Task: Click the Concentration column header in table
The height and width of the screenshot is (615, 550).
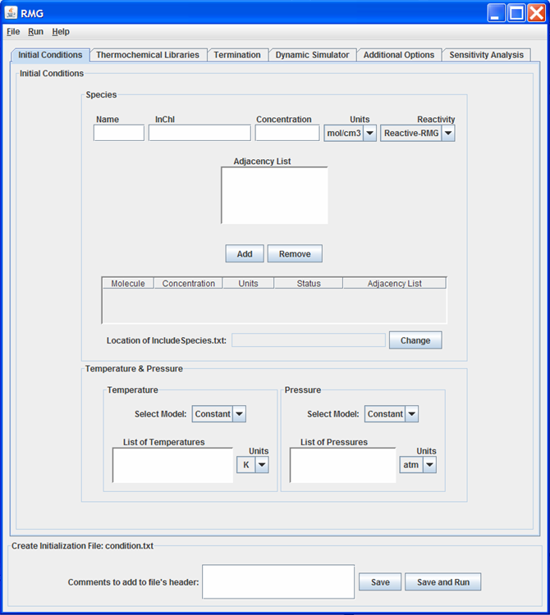Action: 189,283
